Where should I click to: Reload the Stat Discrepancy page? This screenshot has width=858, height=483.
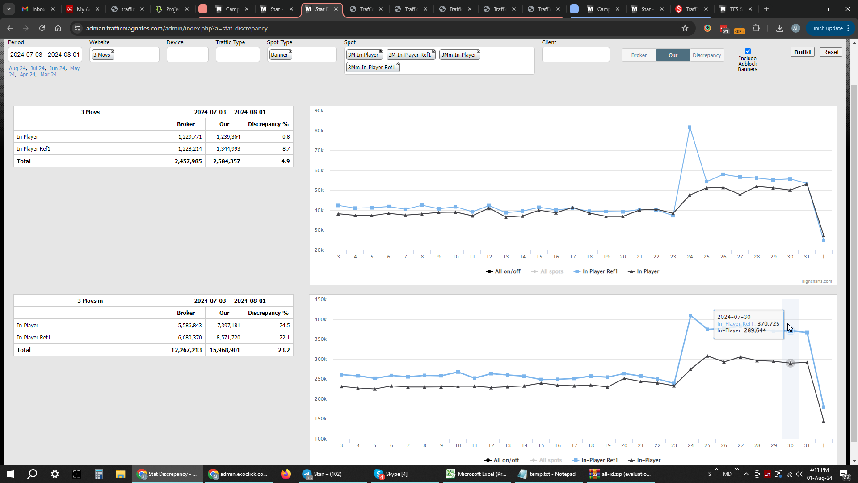(x=42, y=28)
